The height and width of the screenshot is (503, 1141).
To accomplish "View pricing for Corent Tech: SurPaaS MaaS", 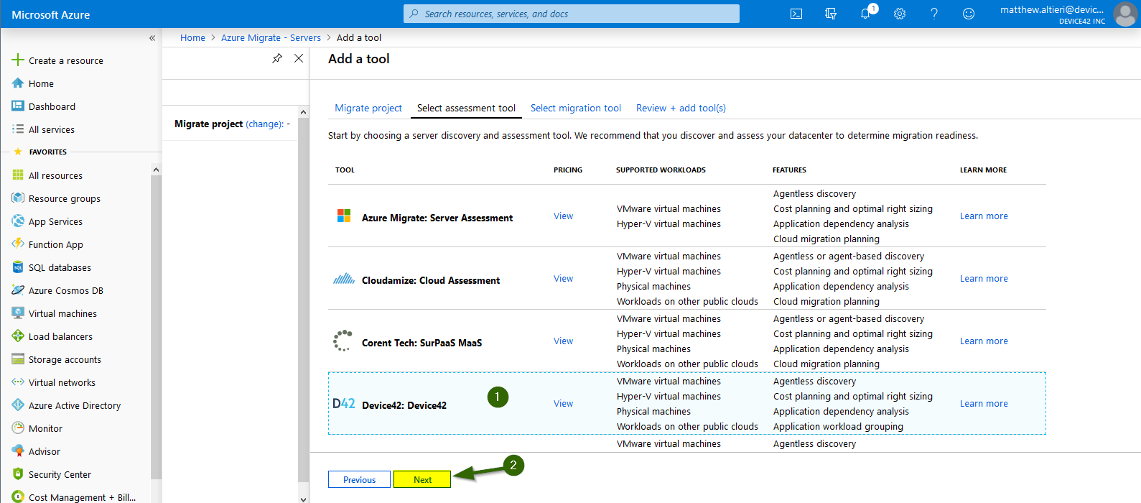I will pos(563,341).
